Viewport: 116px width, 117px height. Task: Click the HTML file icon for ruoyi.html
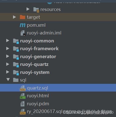tap(23, 96)
